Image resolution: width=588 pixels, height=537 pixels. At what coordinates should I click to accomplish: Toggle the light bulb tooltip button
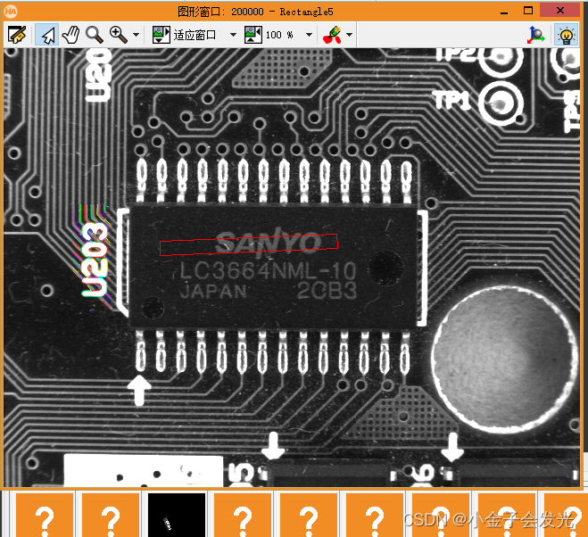pos(566,35)
